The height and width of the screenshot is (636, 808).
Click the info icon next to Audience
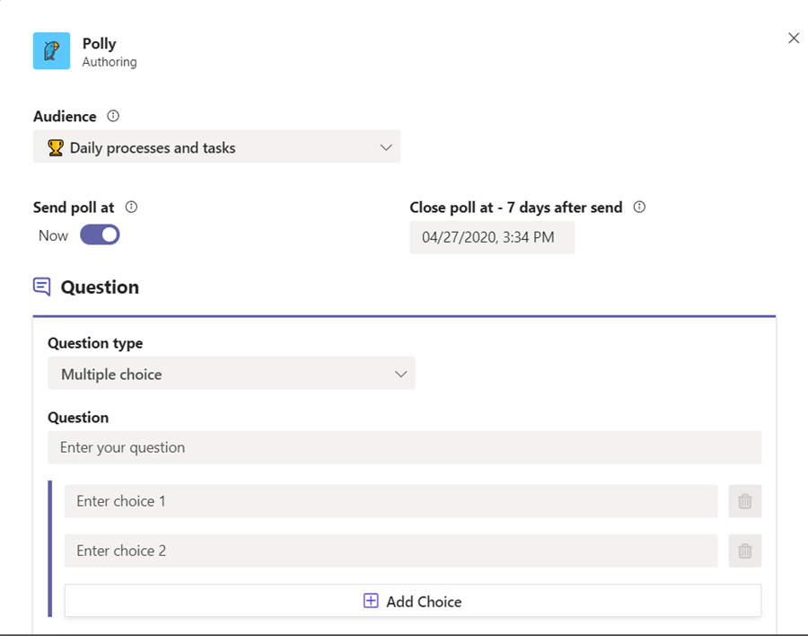point(113,115)
